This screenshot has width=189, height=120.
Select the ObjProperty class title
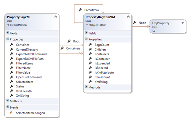click(x=161, y=23)
